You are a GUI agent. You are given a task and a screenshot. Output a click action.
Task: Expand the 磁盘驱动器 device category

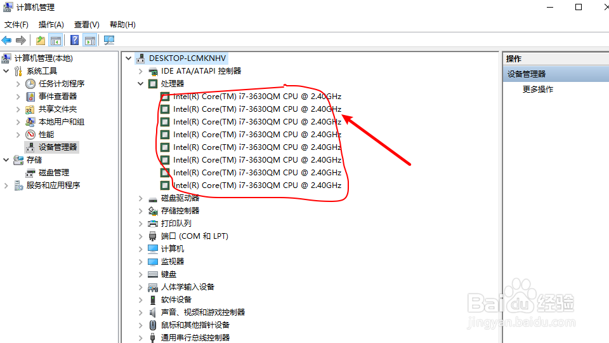click(141, 198)
